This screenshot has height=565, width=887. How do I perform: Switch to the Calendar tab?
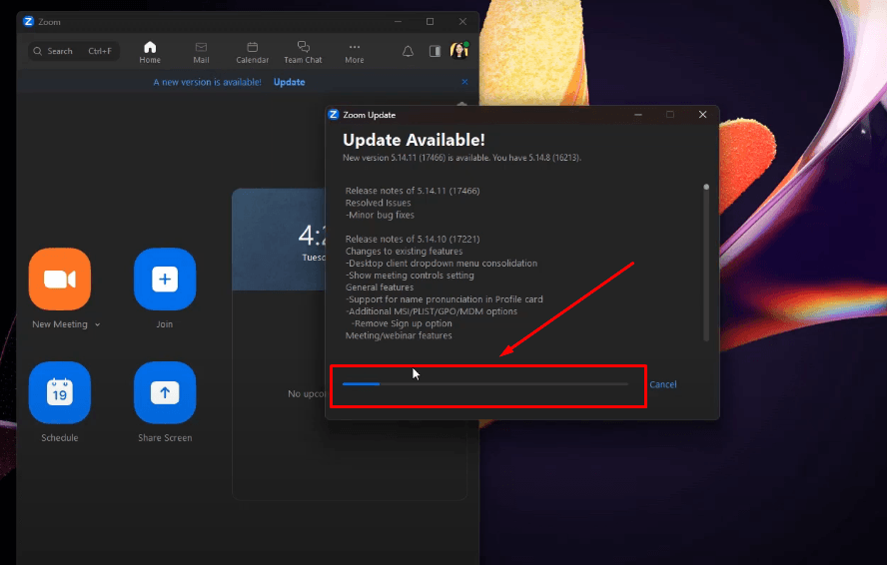(253, 52)
